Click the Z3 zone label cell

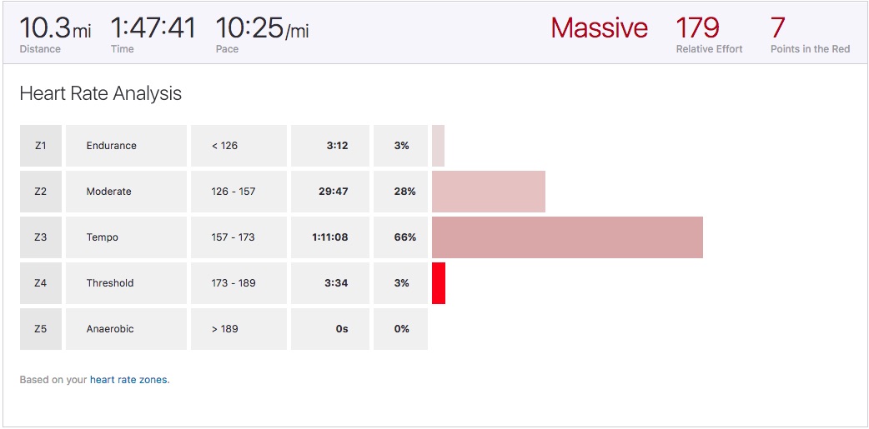coord(41,237)
